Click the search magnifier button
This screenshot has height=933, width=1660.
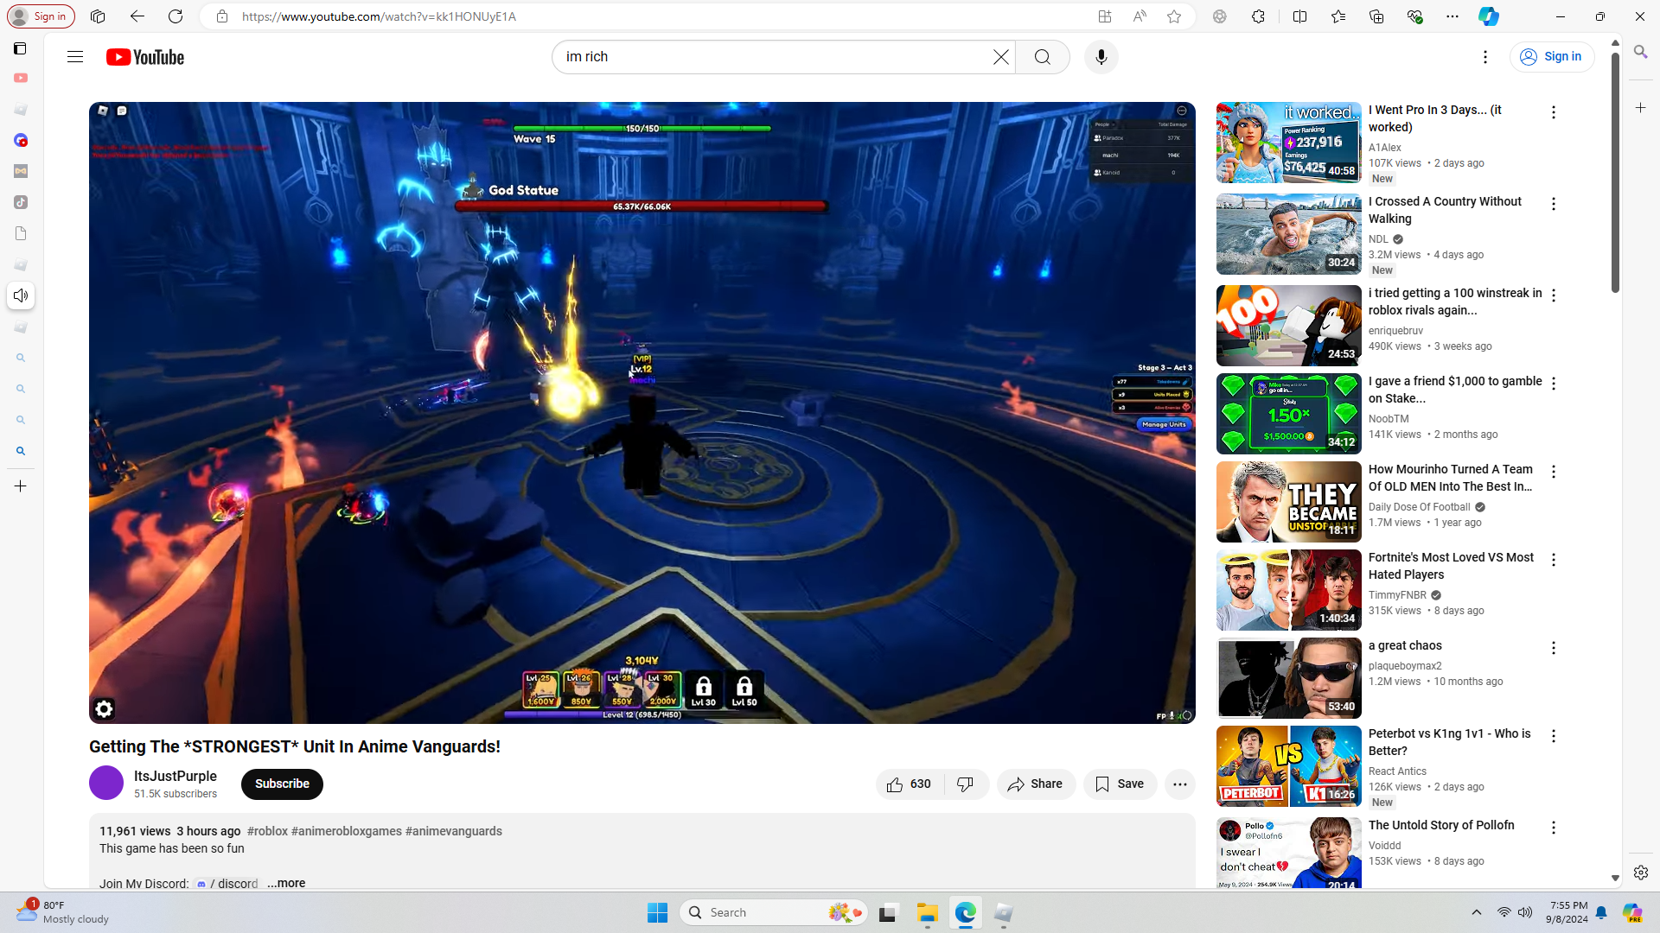click(x=1043, y=57)
